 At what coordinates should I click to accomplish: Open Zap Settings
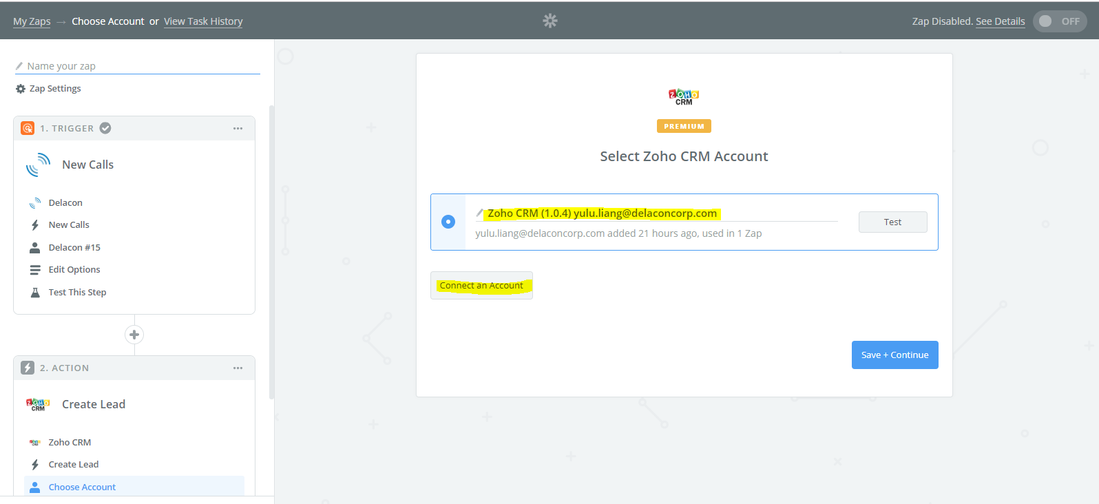click(55, 89)
